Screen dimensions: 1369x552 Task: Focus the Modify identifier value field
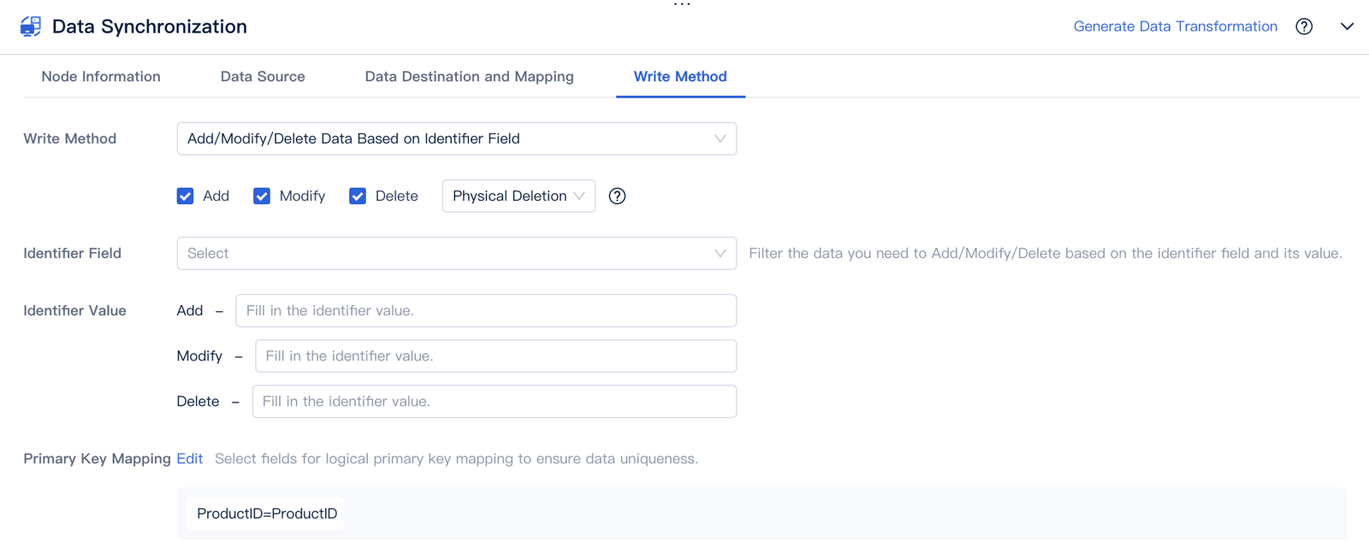(495, 355)
